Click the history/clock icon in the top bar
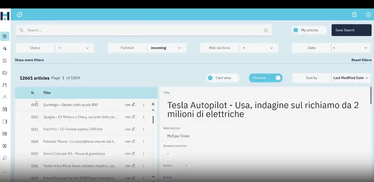 [19, 14]
